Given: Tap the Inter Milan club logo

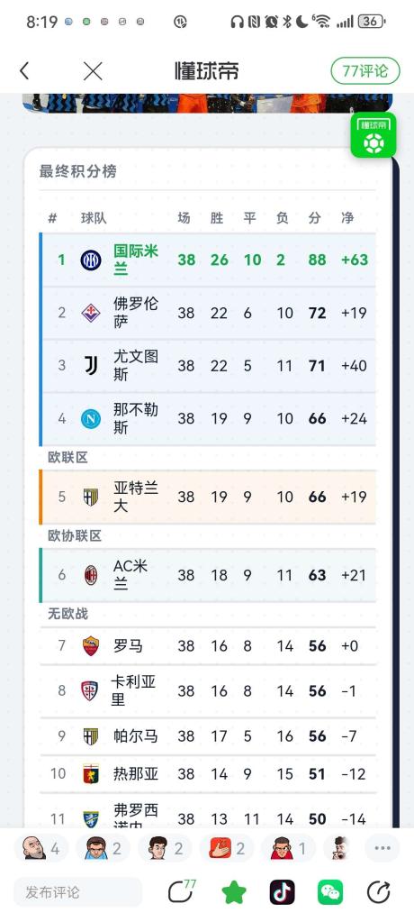Looking at the screenshot, I should tap(91, 260).
